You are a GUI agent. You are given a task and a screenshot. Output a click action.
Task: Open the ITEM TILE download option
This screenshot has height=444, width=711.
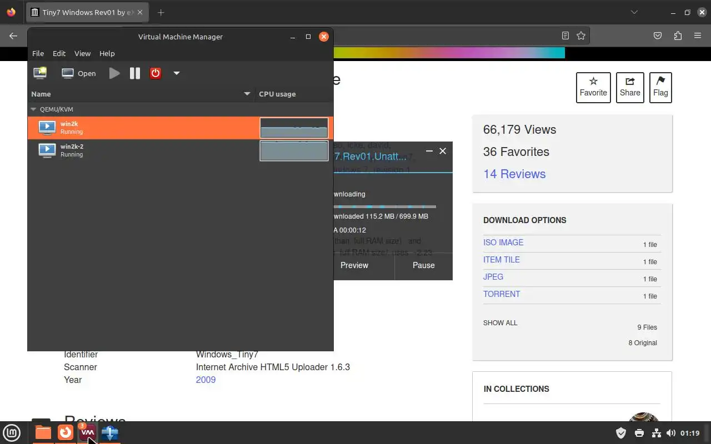click(502, 260)
